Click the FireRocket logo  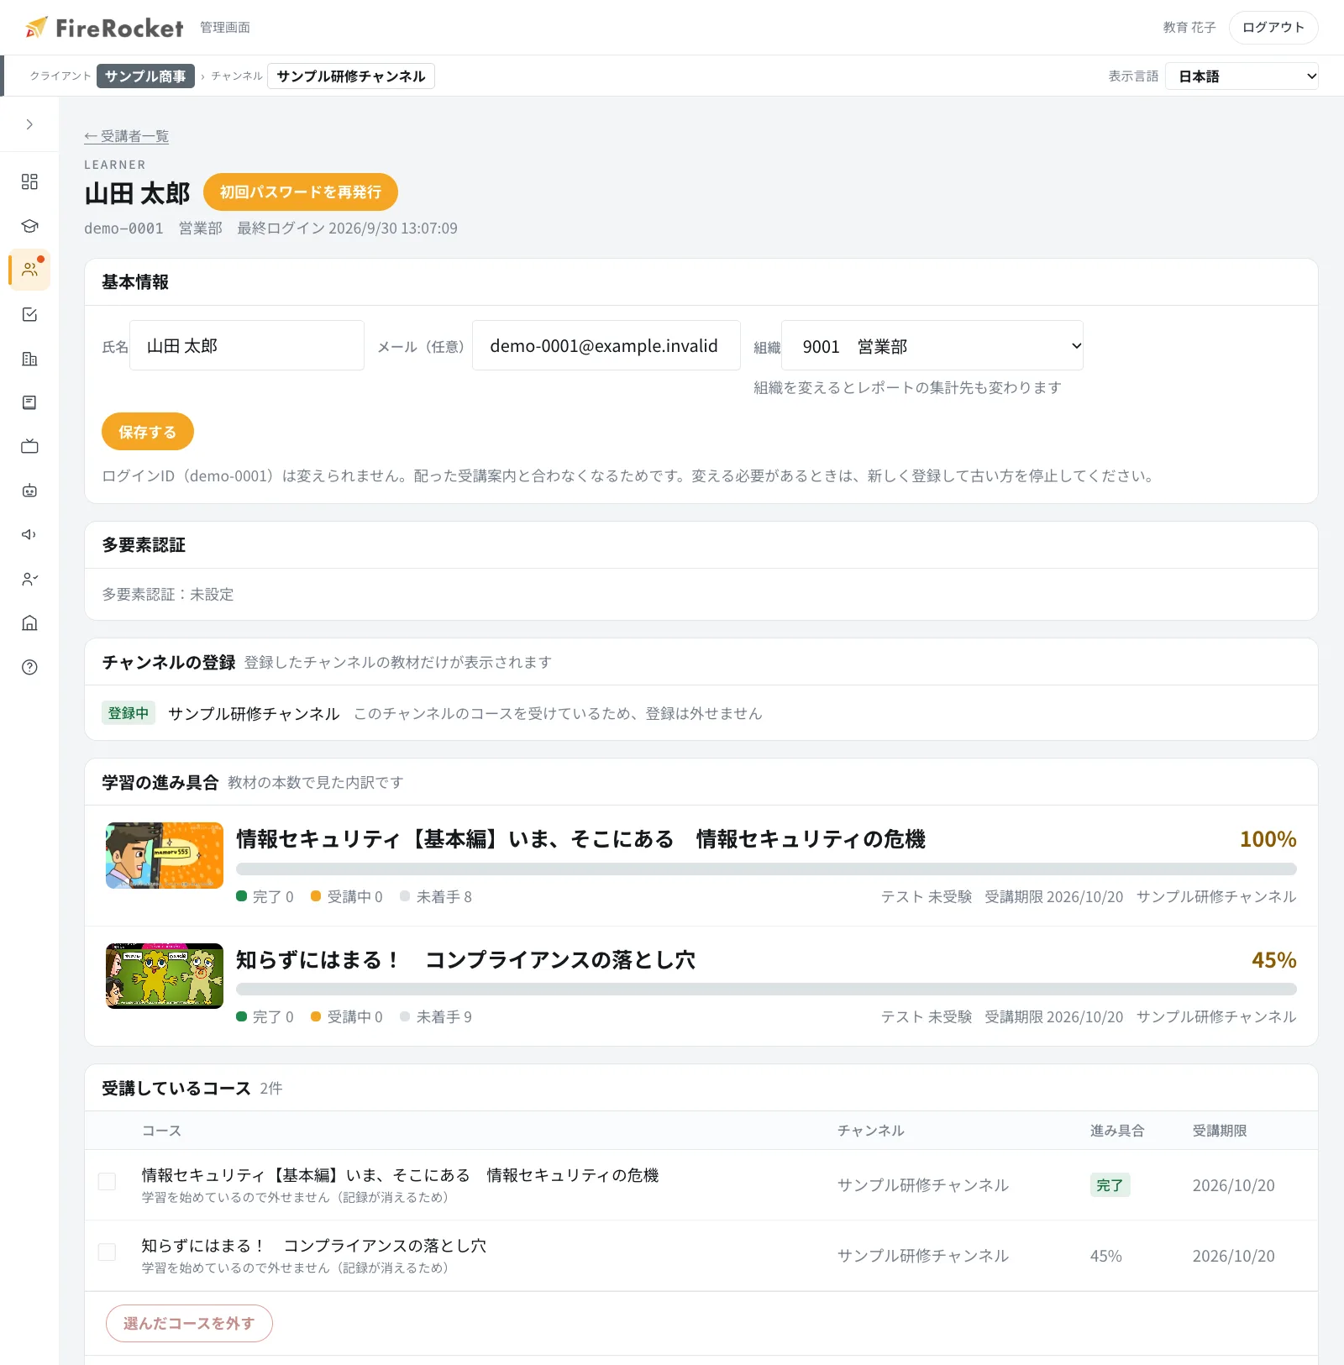click(104, 28)
